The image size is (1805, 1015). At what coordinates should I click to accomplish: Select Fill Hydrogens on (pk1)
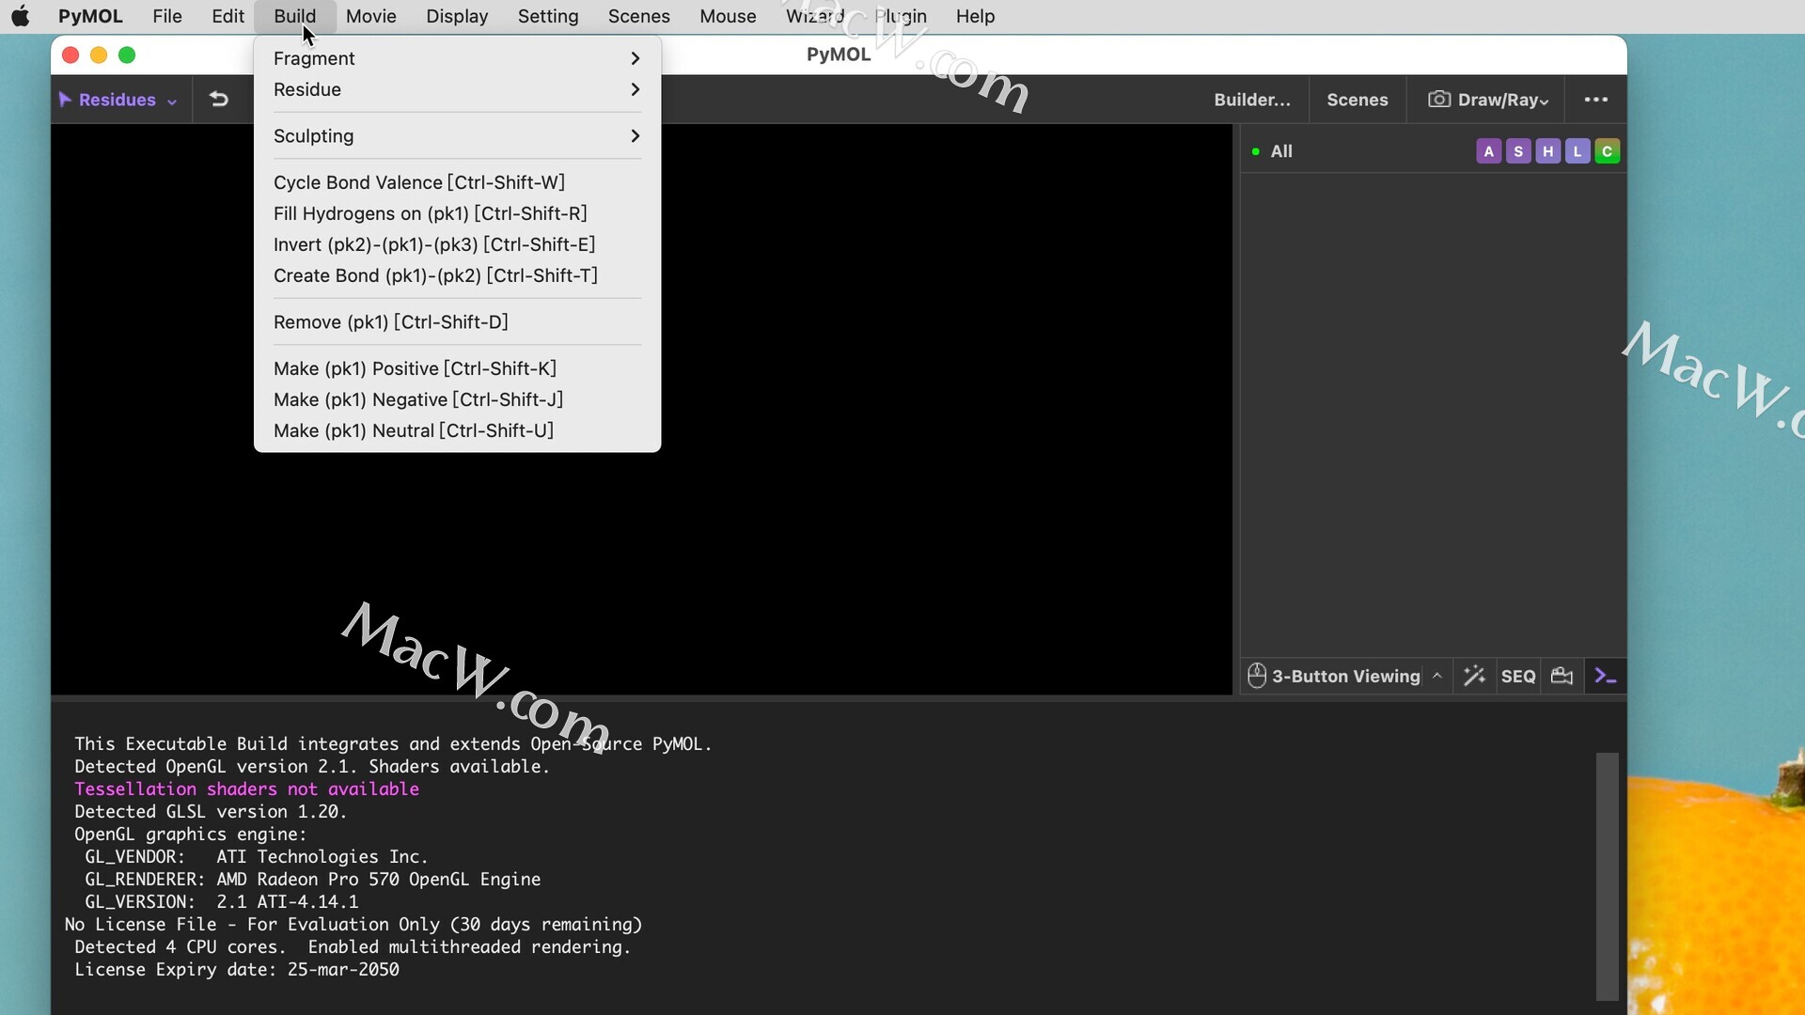coord(457,213)
